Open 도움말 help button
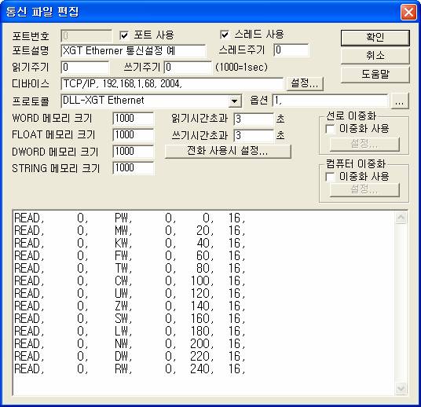The width and height of the screenshot is (421, 407). 375,74
